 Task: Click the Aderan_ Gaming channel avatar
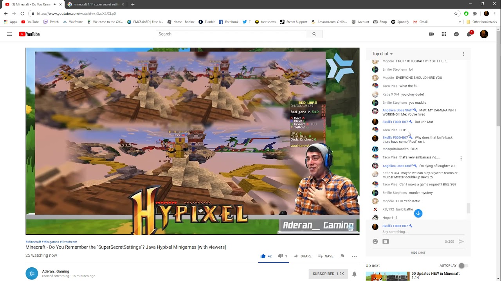(32, 274)
